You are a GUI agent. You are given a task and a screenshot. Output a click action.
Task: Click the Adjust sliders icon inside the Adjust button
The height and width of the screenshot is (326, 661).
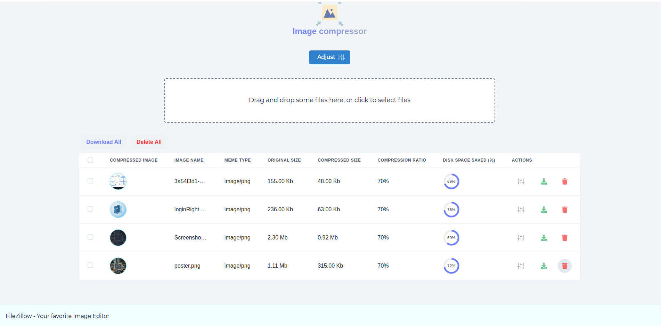pos(342,57)
